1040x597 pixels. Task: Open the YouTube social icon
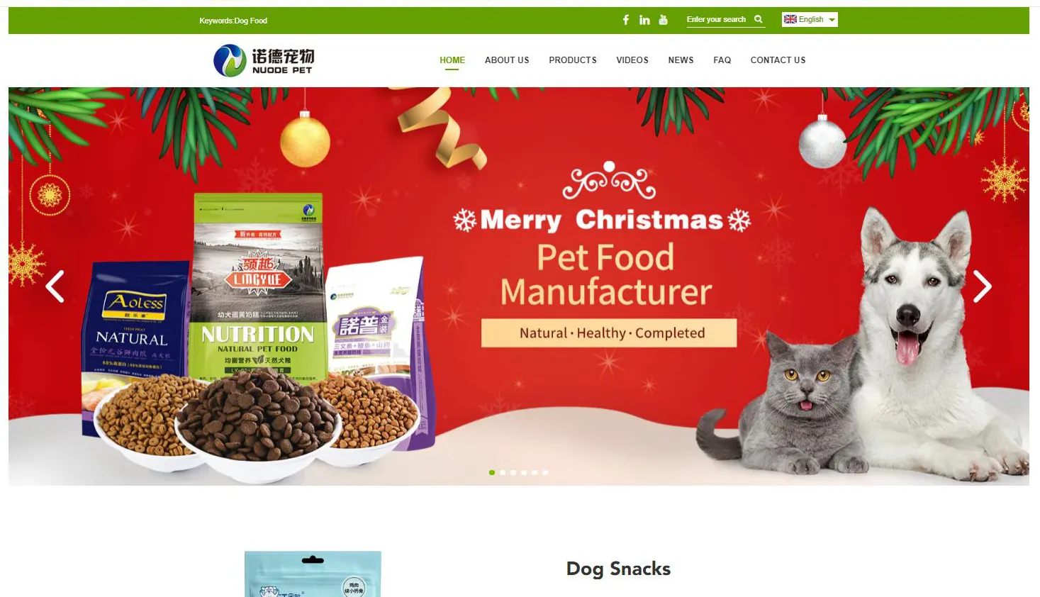663,20
